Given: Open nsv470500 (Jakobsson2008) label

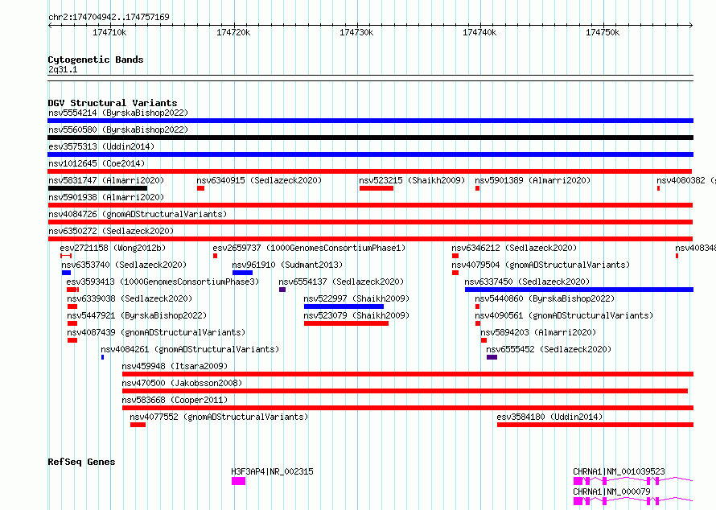Looking at the screenshot, I should (182, 383).
